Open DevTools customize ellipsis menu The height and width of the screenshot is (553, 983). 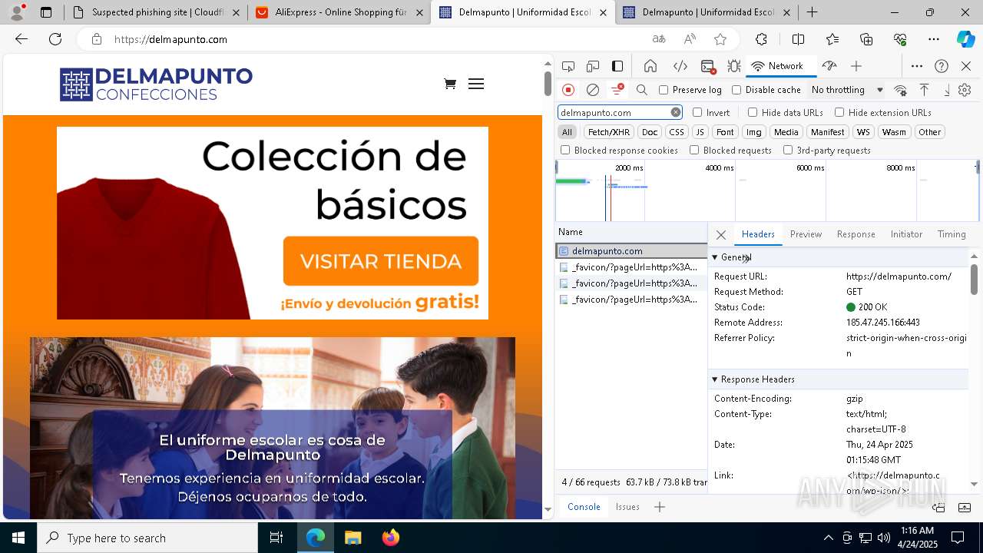[917, 66]
